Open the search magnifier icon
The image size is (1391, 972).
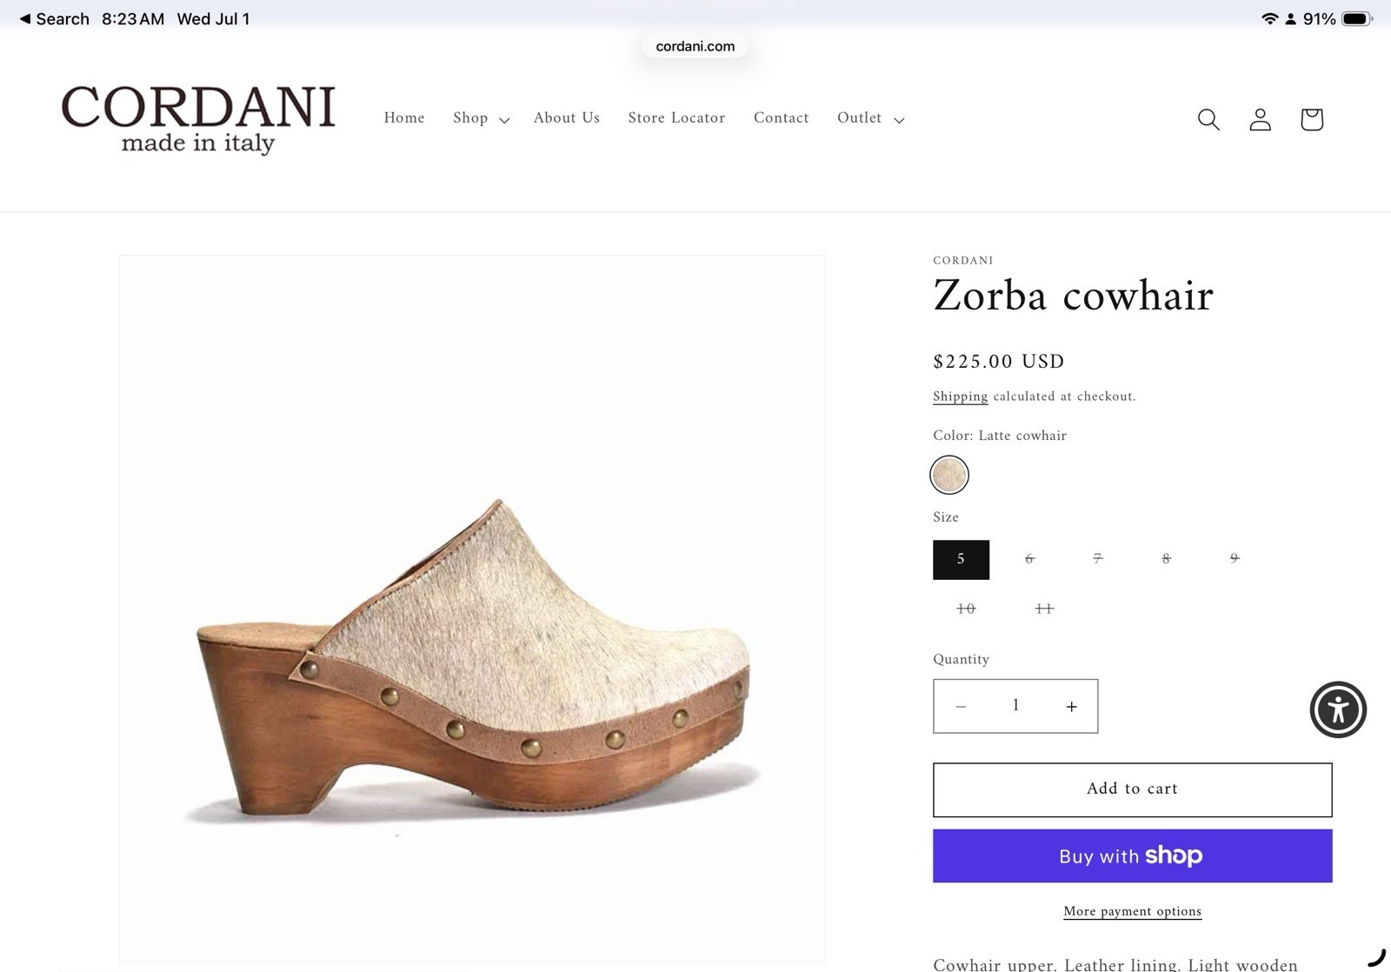click(x=1208, y=119)
